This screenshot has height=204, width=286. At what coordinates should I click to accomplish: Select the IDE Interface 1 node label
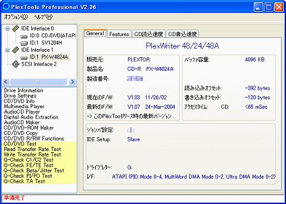tap(37, 50)
